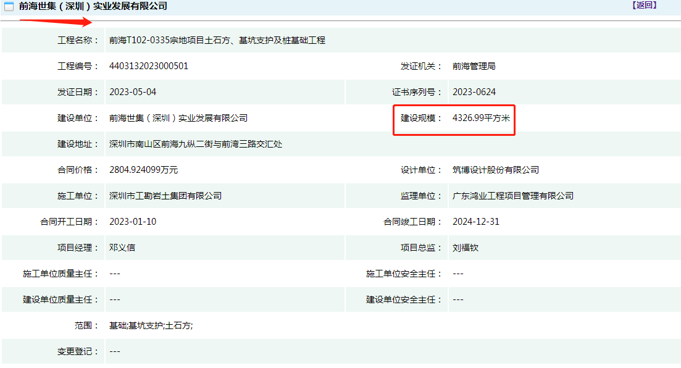The height and width of the screenshot is (368, 681).
Task: Click the page header title 前海世集（深圳）实业发展有限公司
Action: 93,6
